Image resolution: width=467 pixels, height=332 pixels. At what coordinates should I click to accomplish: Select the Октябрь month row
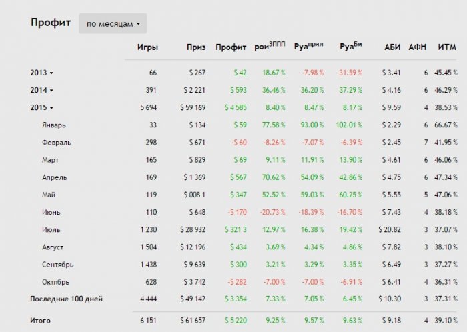click(56, 282)
